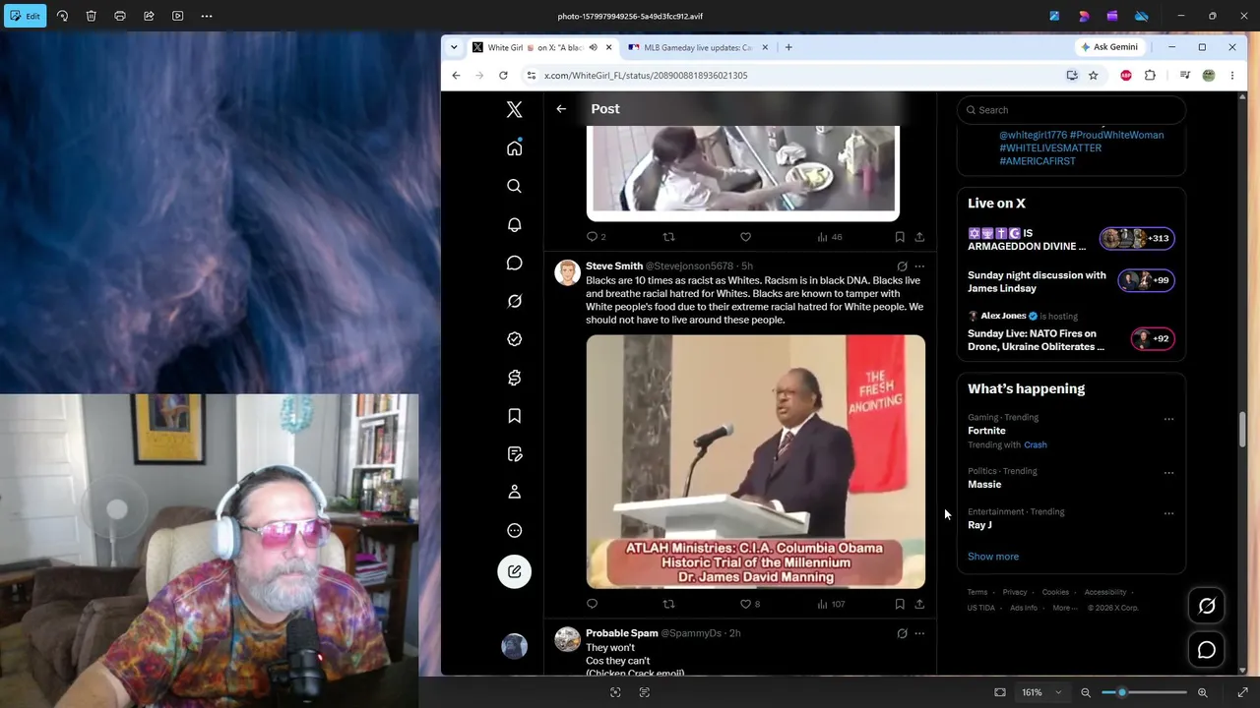The image size is (1260, 708).
Task: Open a new Chrome tab
Action: [x=788, y=47]
